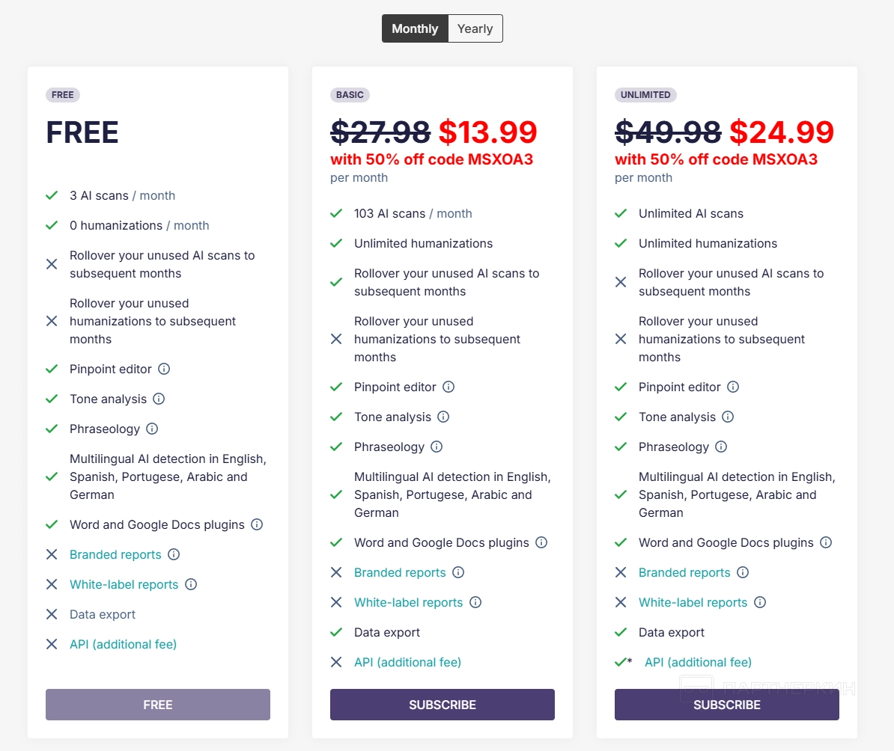Viewport: 894px width, 751px height.
Task: Click info icon next to Phraseology in Unlimited plan
Action: (x=721, y=447)
